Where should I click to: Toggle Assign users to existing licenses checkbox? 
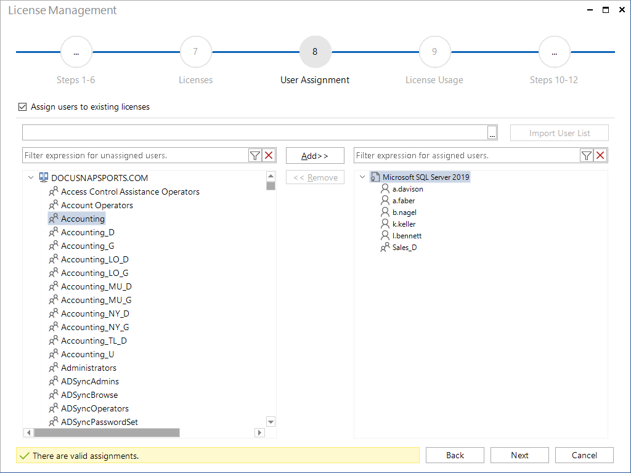tap(23, 107)
